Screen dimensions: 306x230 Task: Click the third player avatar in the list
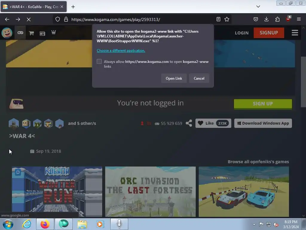37,123
